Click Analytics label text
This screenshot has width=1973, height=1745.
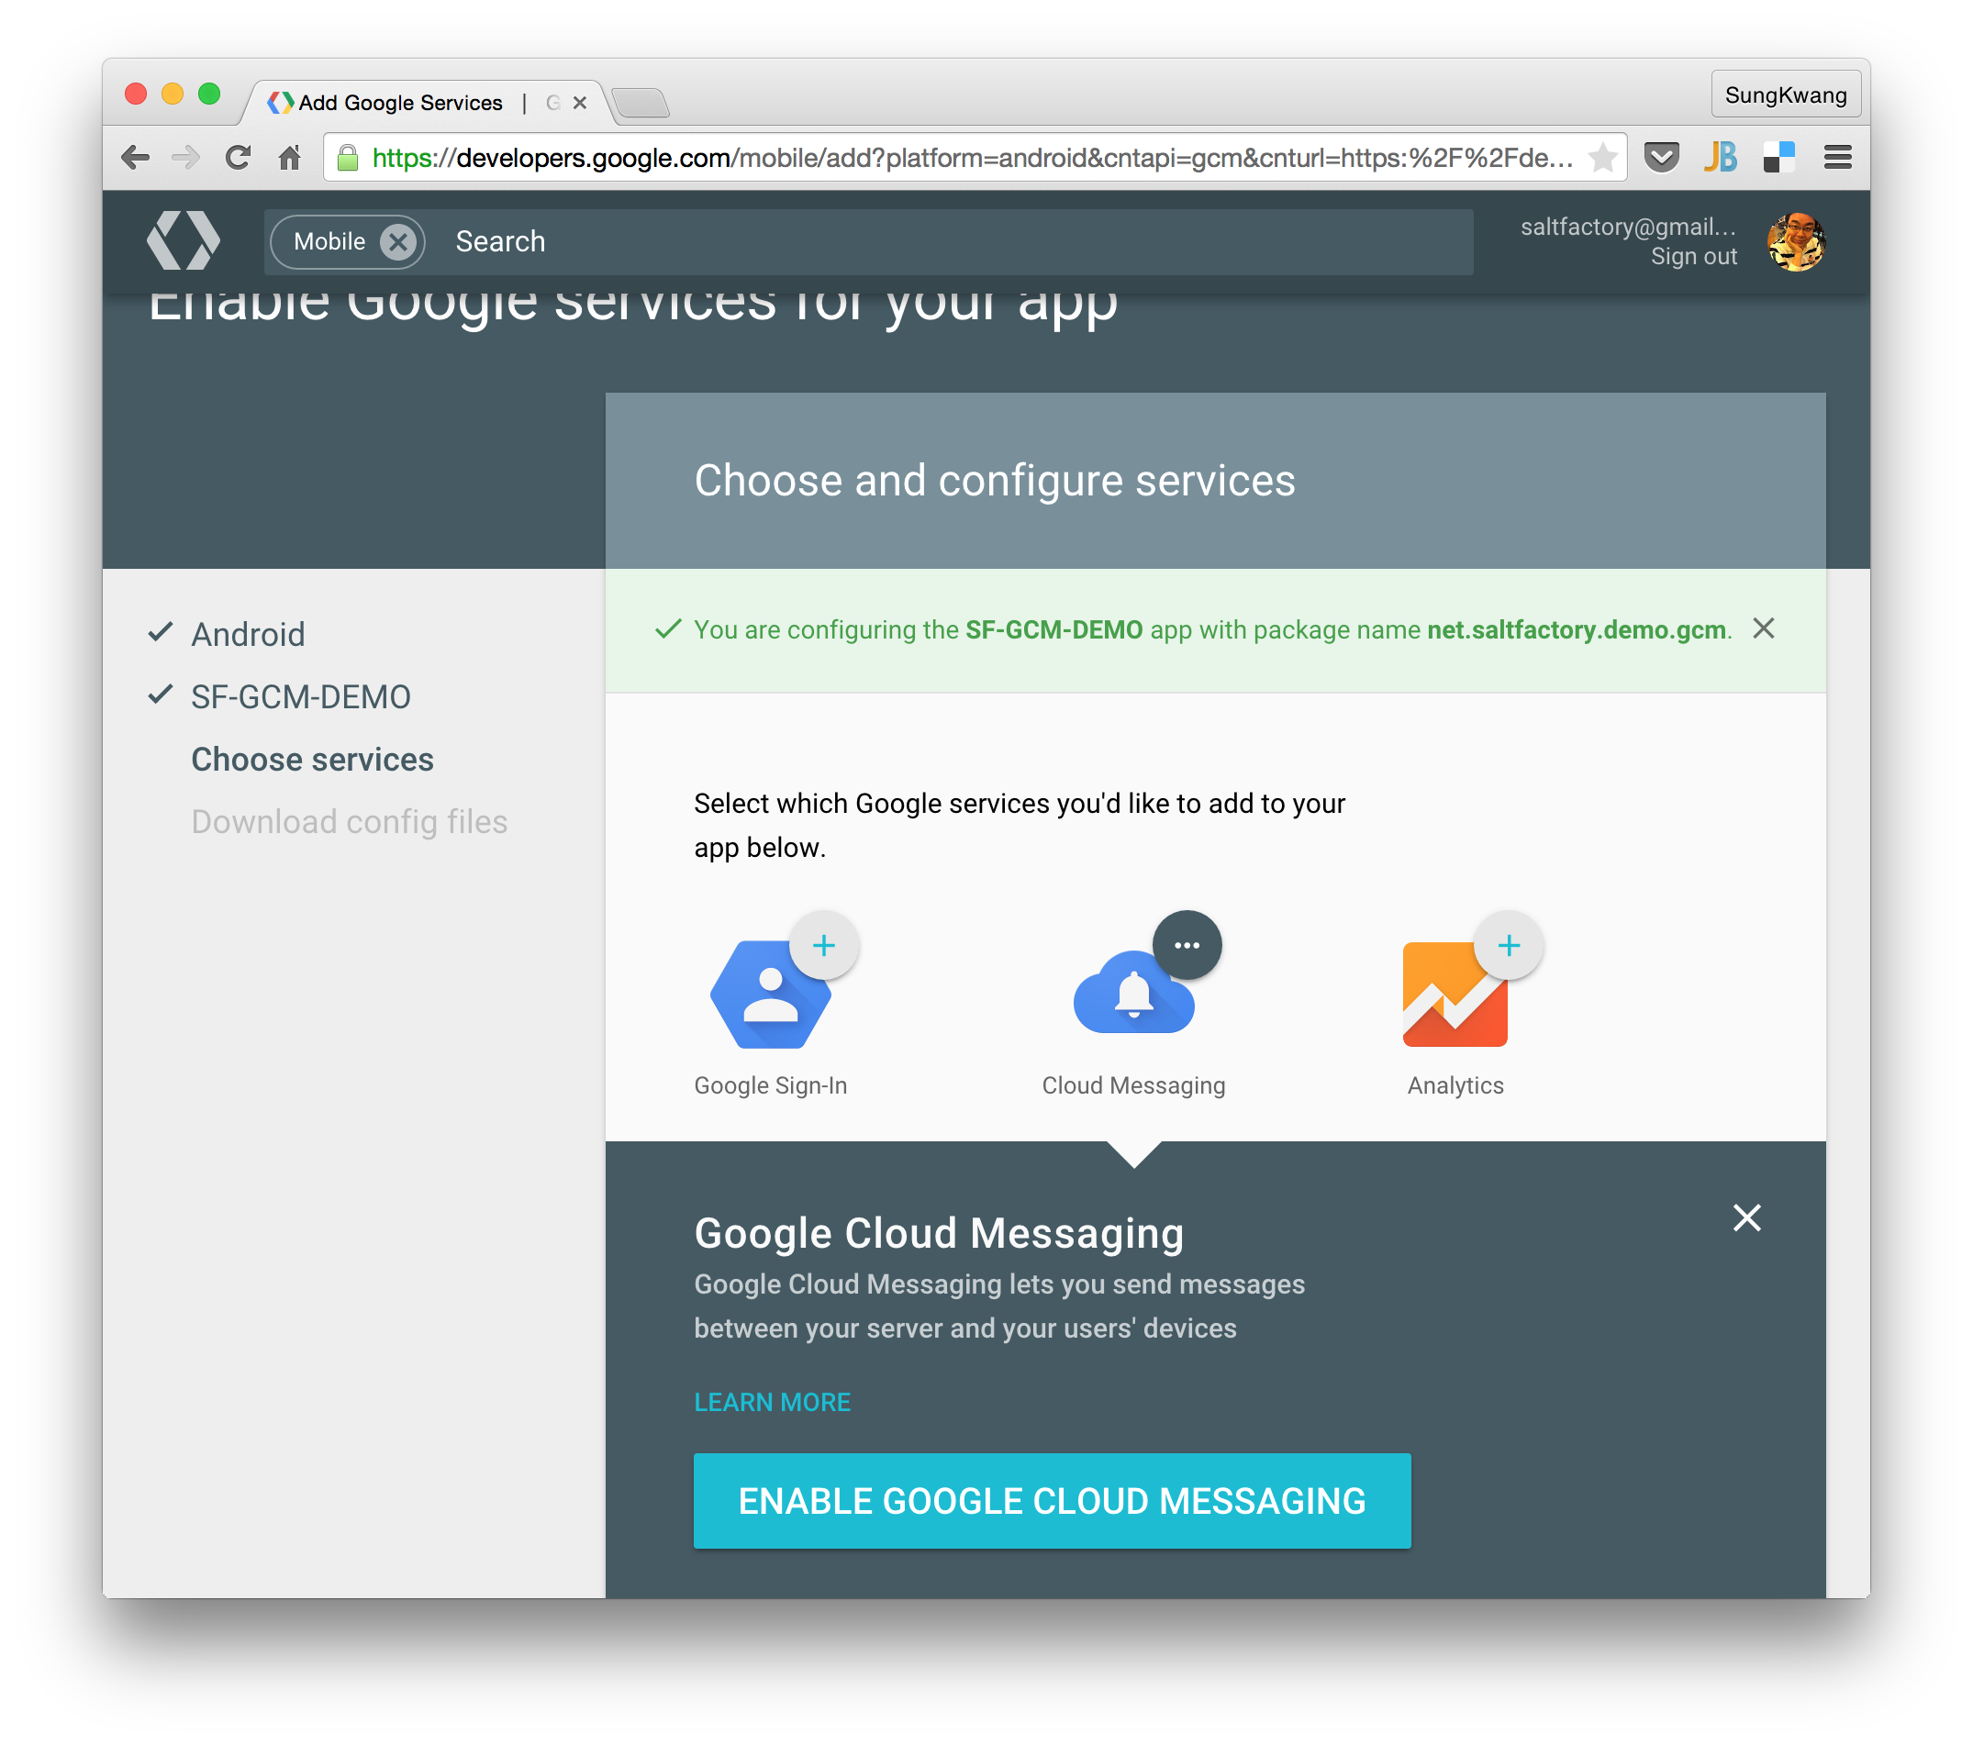pos(1455,1085)
